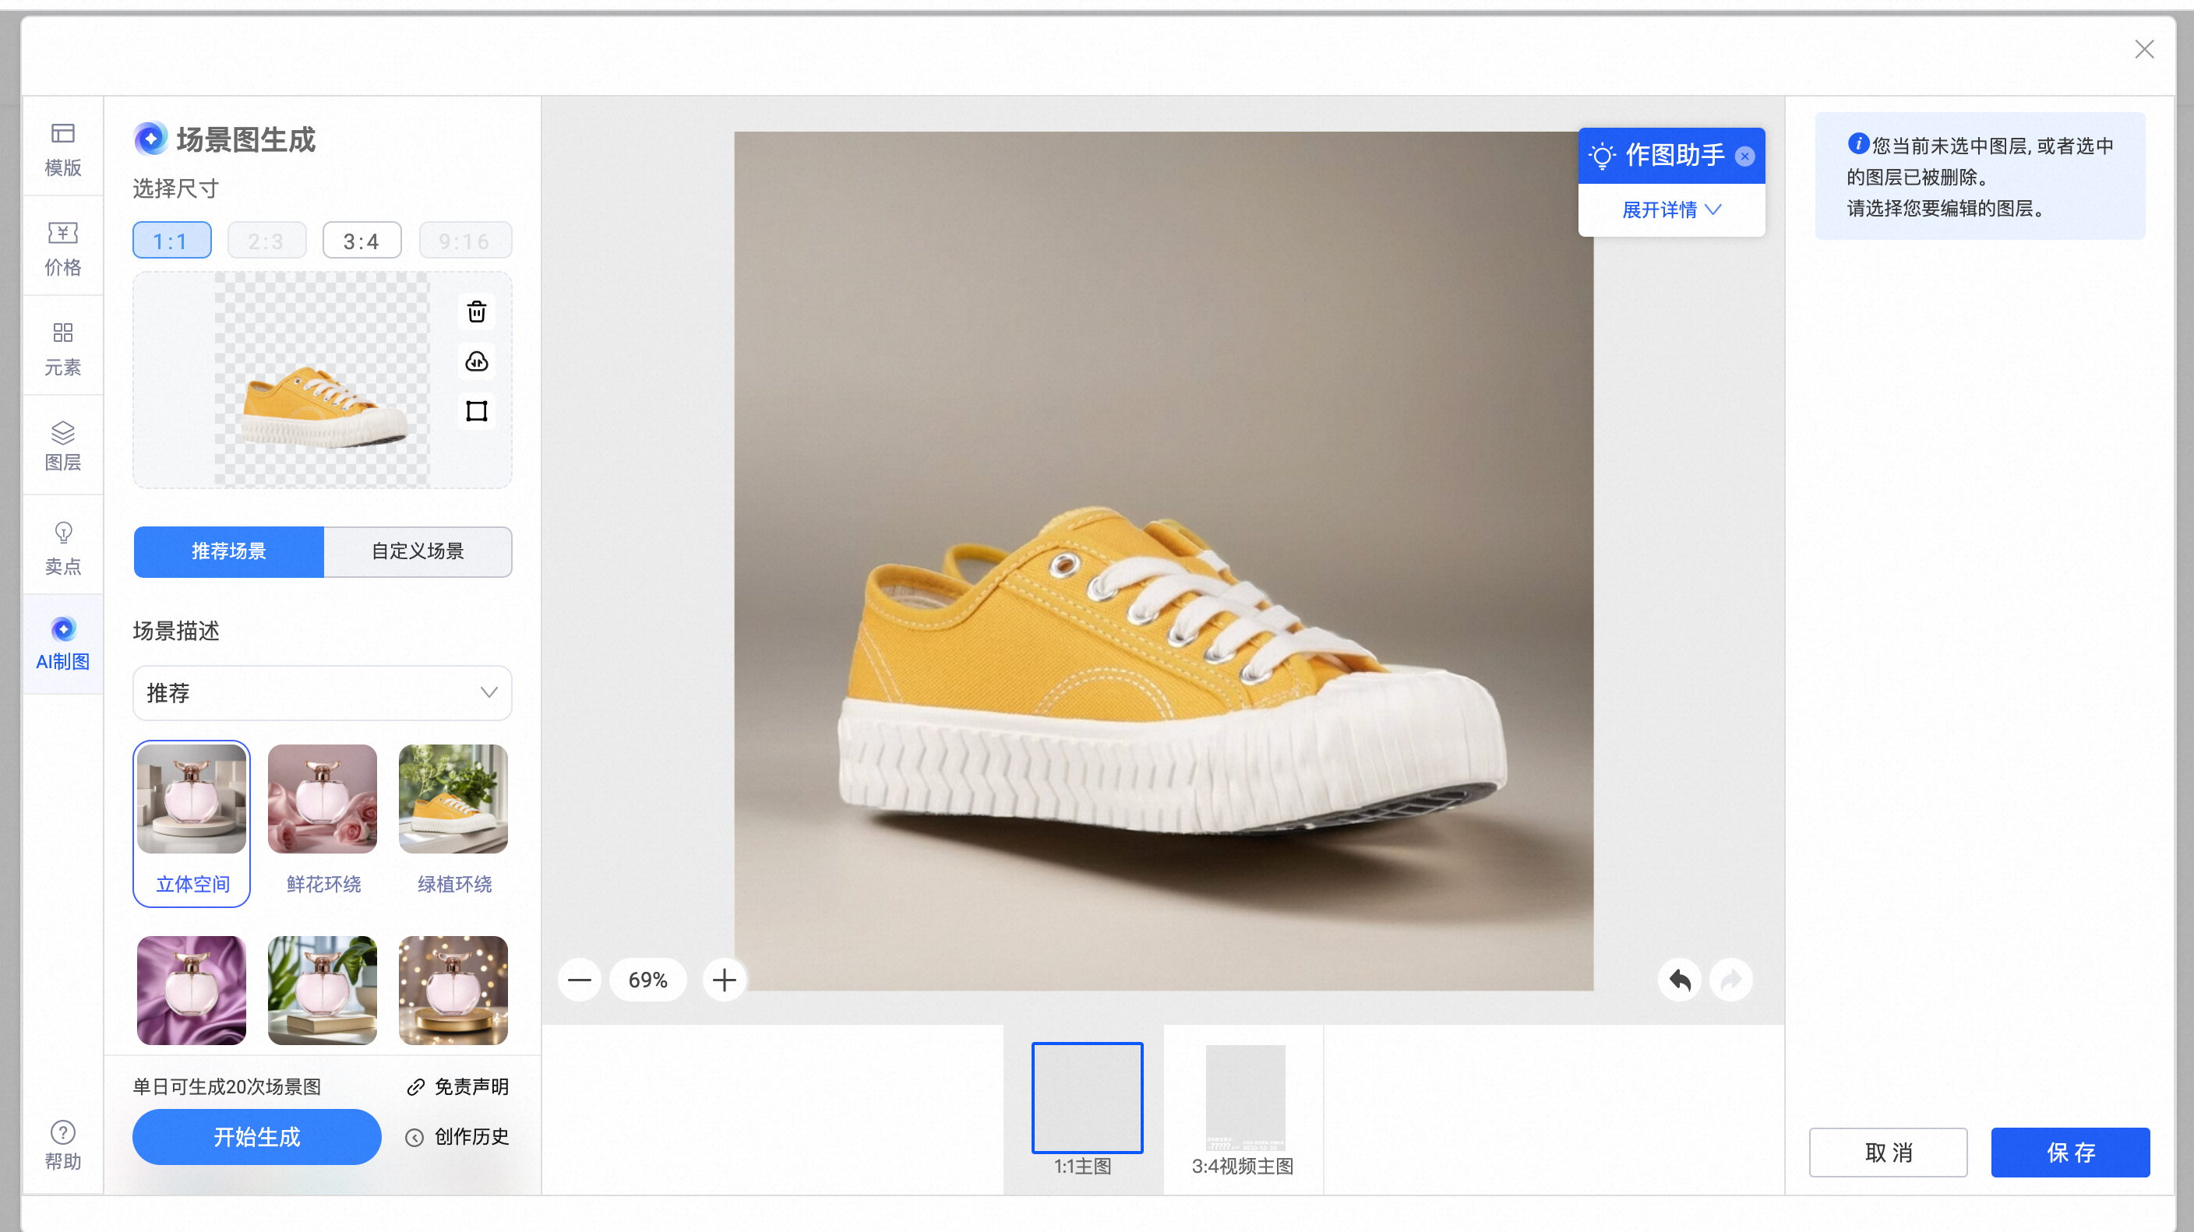Select the 1:1 size ratio option
The width and height of the screenshot is (2194, 1232).
[172, 241]
